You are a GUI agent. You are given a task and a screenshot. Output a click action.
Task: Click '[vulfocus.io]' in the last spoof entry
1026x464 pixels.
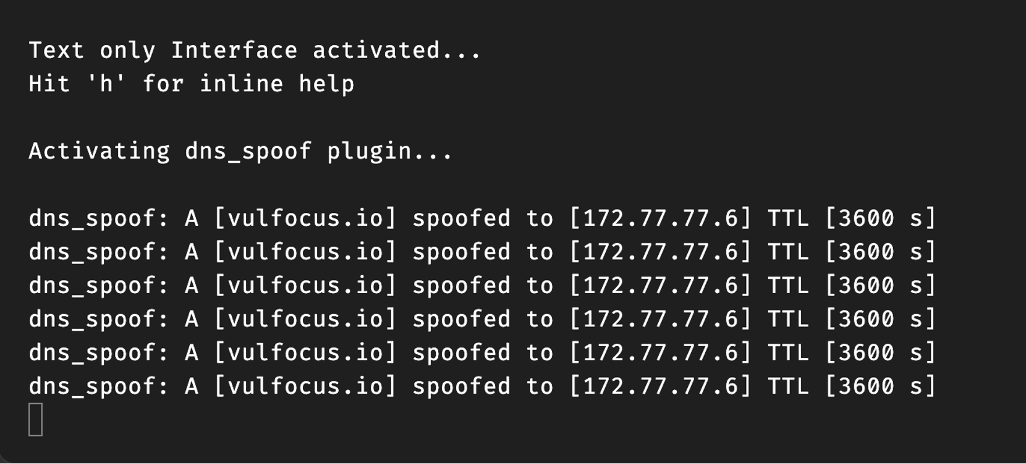click(x=305, y=386)
